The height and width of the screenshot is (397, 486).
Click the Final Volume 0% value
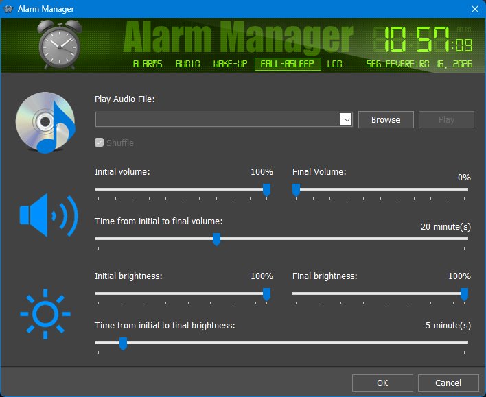tap(464, 178)
